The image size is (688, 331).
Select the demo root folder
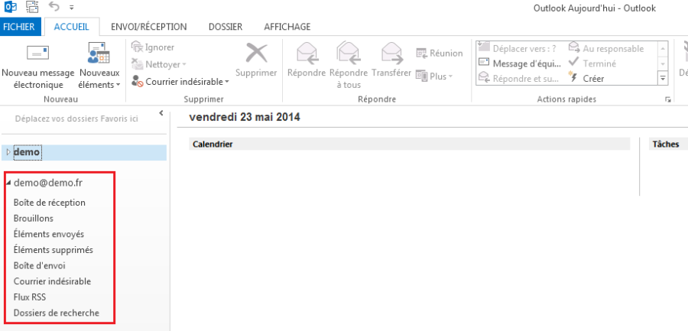83,152
